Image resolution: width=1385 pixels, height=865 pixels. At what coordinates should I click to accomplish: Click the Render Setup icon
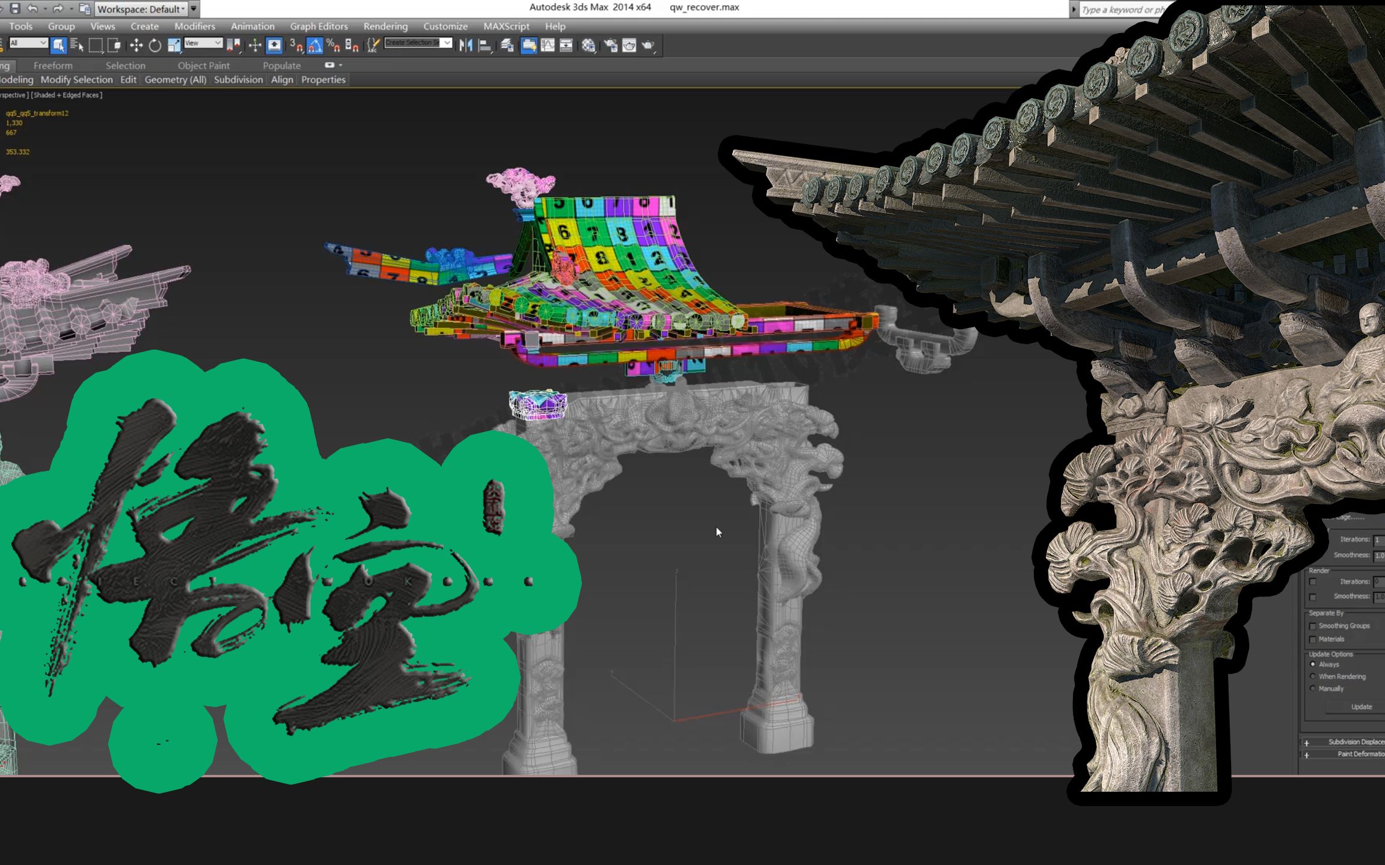610,46
